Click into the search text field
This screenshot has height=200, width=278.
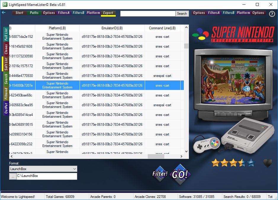click(148, 14)
